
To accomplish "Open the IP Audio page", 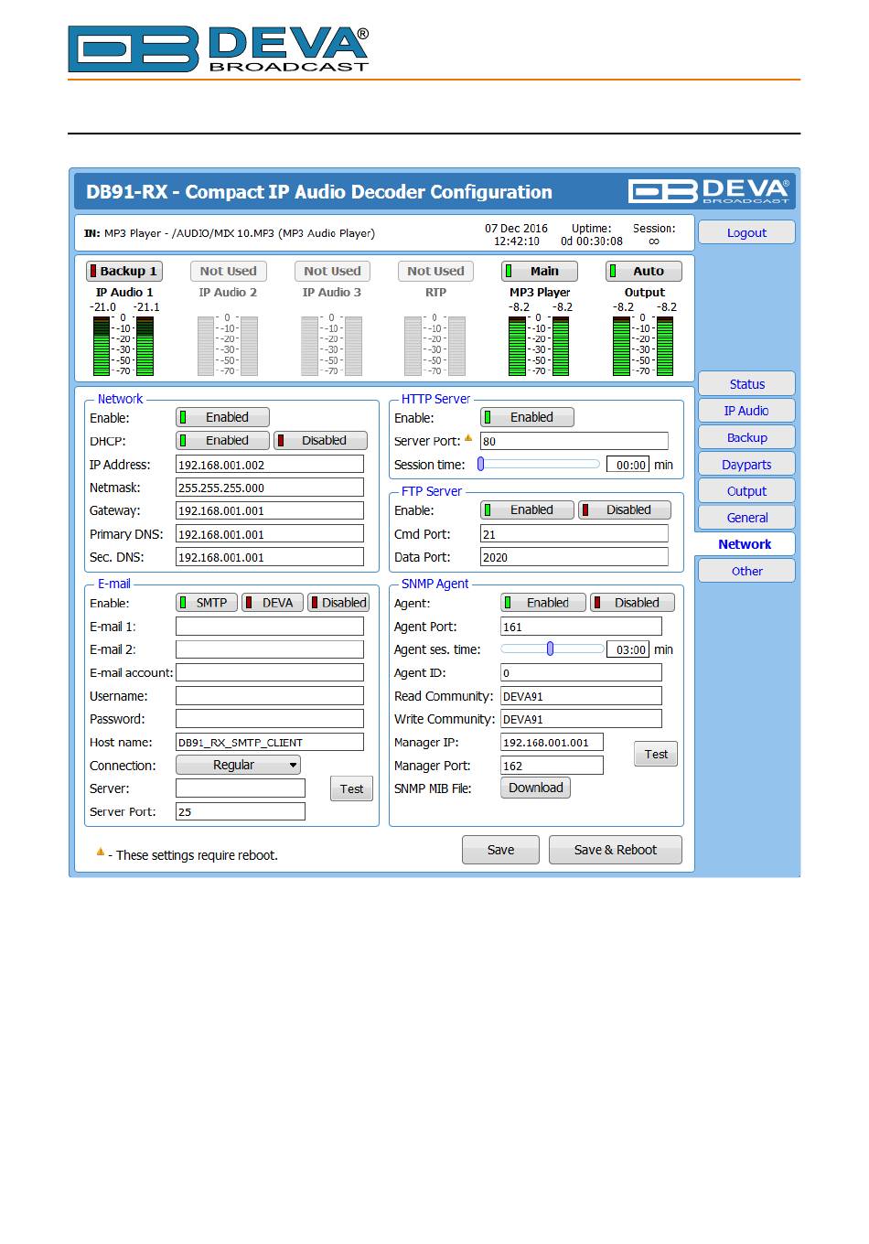I will pyautogui.click(x=746, y=411).
